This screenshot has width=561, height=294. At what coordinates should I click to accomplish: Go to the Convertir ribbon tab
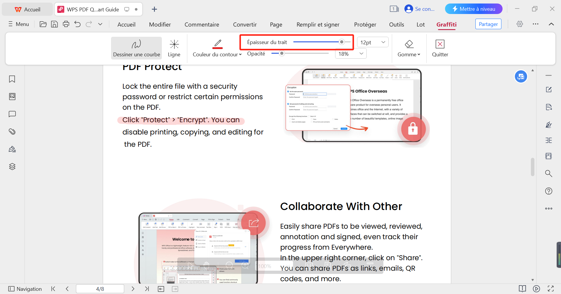click(x=245, y=24)
